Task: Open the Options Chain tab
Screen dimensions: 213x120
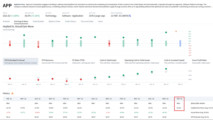Action: [54, 21]
